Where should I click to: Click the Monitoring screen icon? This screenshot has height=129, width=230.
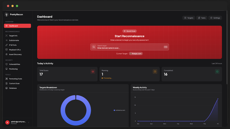7,69
